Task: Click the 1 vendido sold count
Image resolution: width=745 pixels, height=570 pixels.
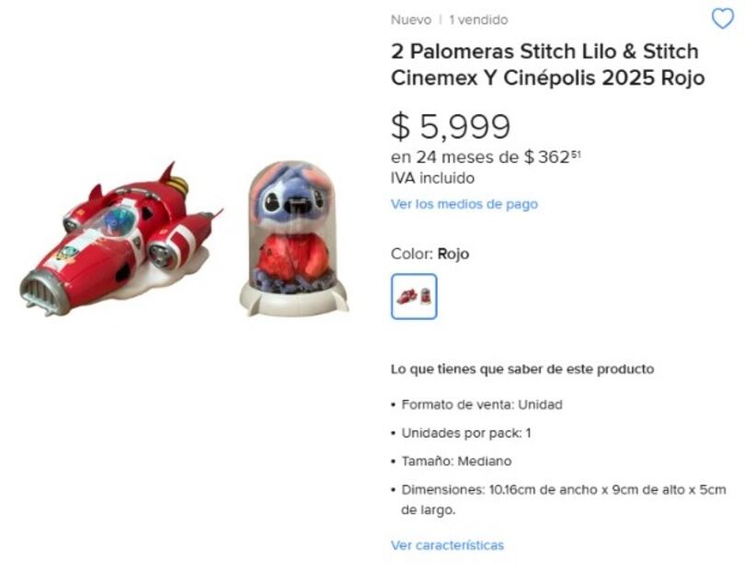Action: 478,20
